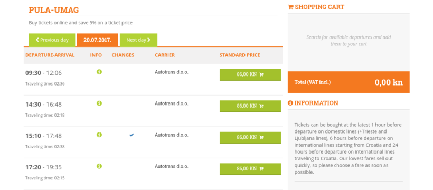Go to Previous day departures
Screen dimensions: 433x190
pyautogui.click(x=52, y=40)
